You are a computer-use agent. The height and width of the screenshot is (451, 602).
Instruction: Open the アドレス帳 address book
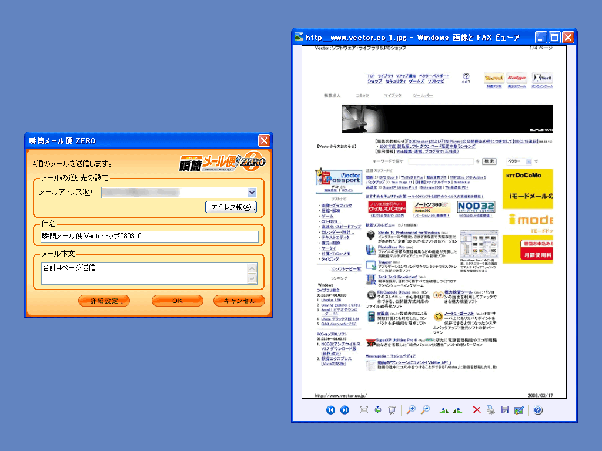pyautogui.click(x=231, y=207)
